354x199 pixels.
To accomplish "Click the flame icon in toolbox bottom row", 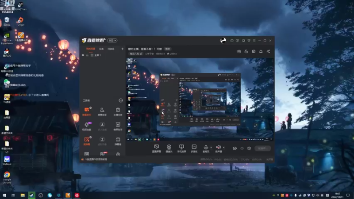I will (118, 154).
